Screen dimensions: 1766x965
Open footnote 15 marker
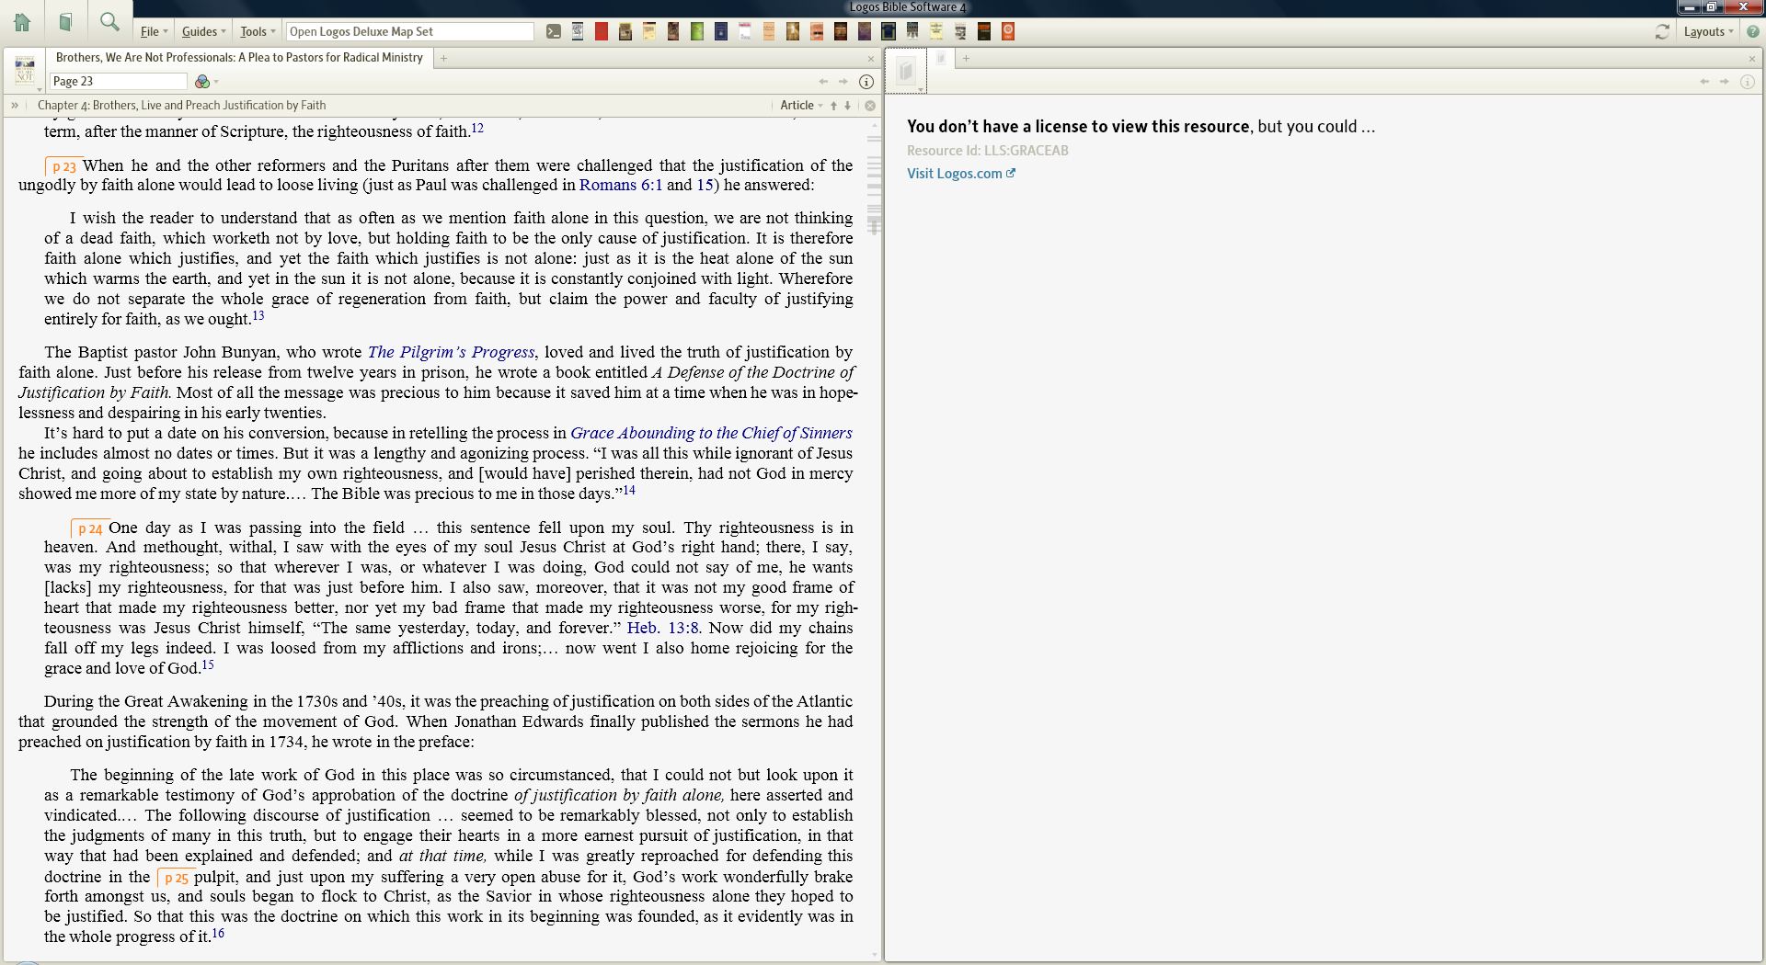click(x=207, y=665)
